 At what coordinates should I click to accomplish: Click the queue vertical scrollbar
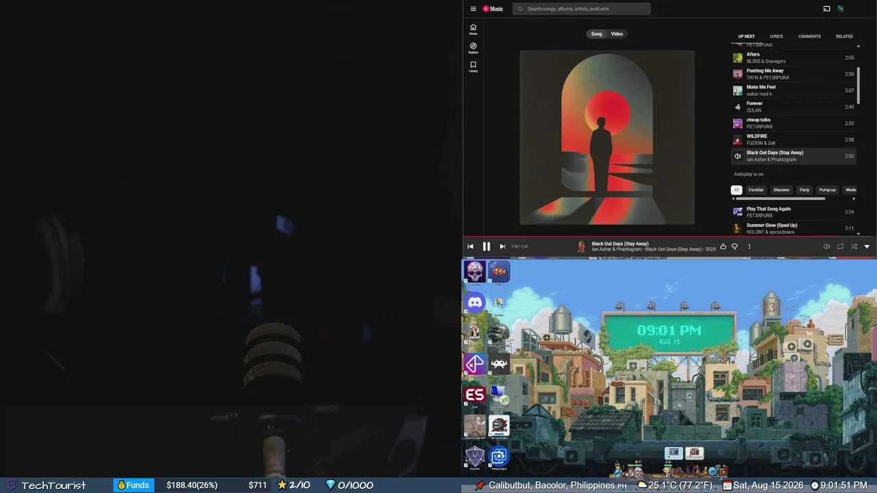pyautogui.click(x=859, y=86)
